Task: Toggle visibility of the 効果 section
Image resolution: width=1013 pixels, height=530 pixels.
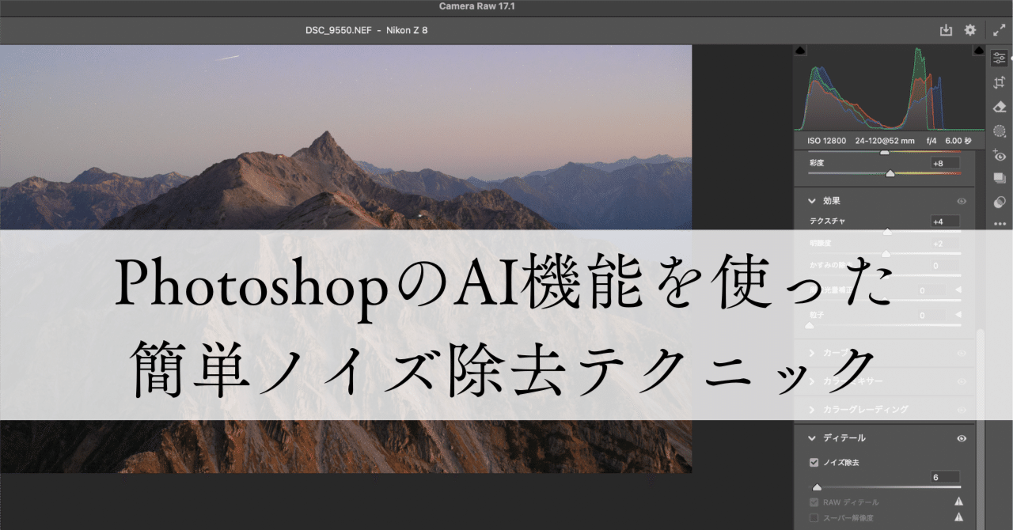Action: (962, 201)
